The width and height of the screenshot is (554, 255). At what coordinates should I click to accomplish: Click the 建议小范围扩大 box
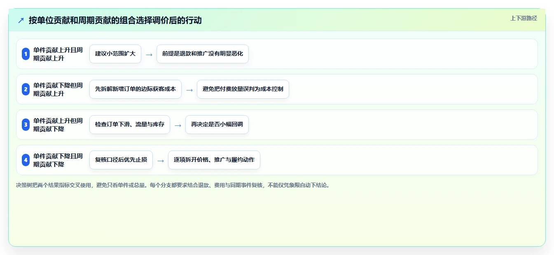tap(115, 54)
